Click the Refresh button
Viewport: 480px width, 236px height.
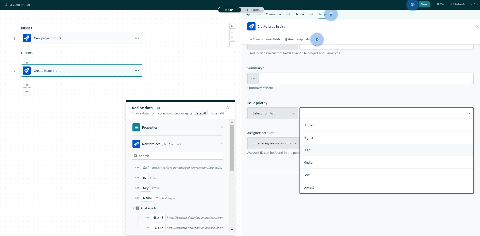(x=458, y=4)
